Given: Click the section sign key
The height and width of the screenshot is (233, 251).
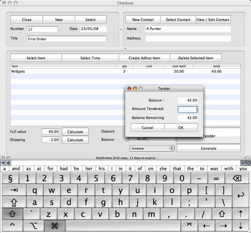Looking at the screenshot, I should 10,178.
